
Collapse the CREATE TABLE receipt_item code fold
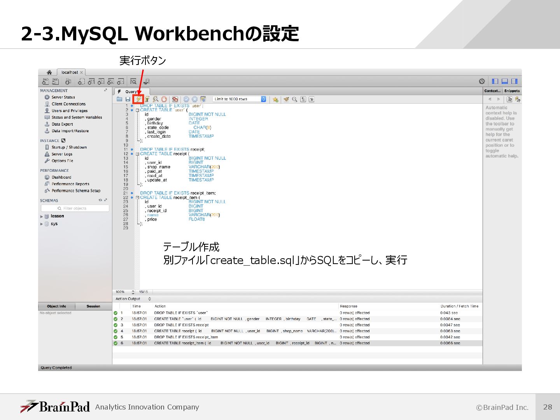[137, 198]
